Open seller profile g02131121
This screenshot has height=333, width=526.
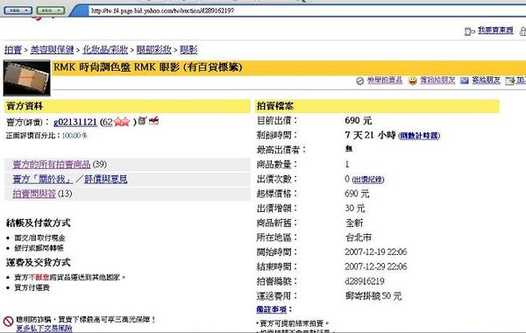click(75, 122)
